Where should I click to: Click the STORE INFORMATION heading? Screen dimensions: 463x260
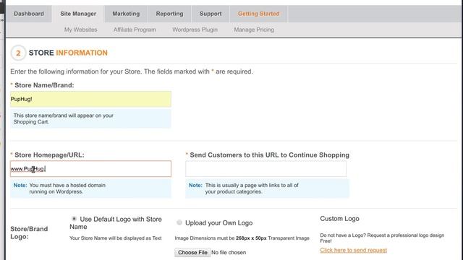click(68, 53)
